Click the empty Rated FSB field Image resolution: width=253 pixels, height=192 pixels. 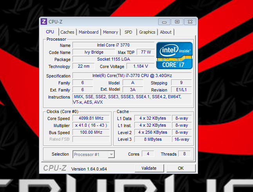[91, 139]
